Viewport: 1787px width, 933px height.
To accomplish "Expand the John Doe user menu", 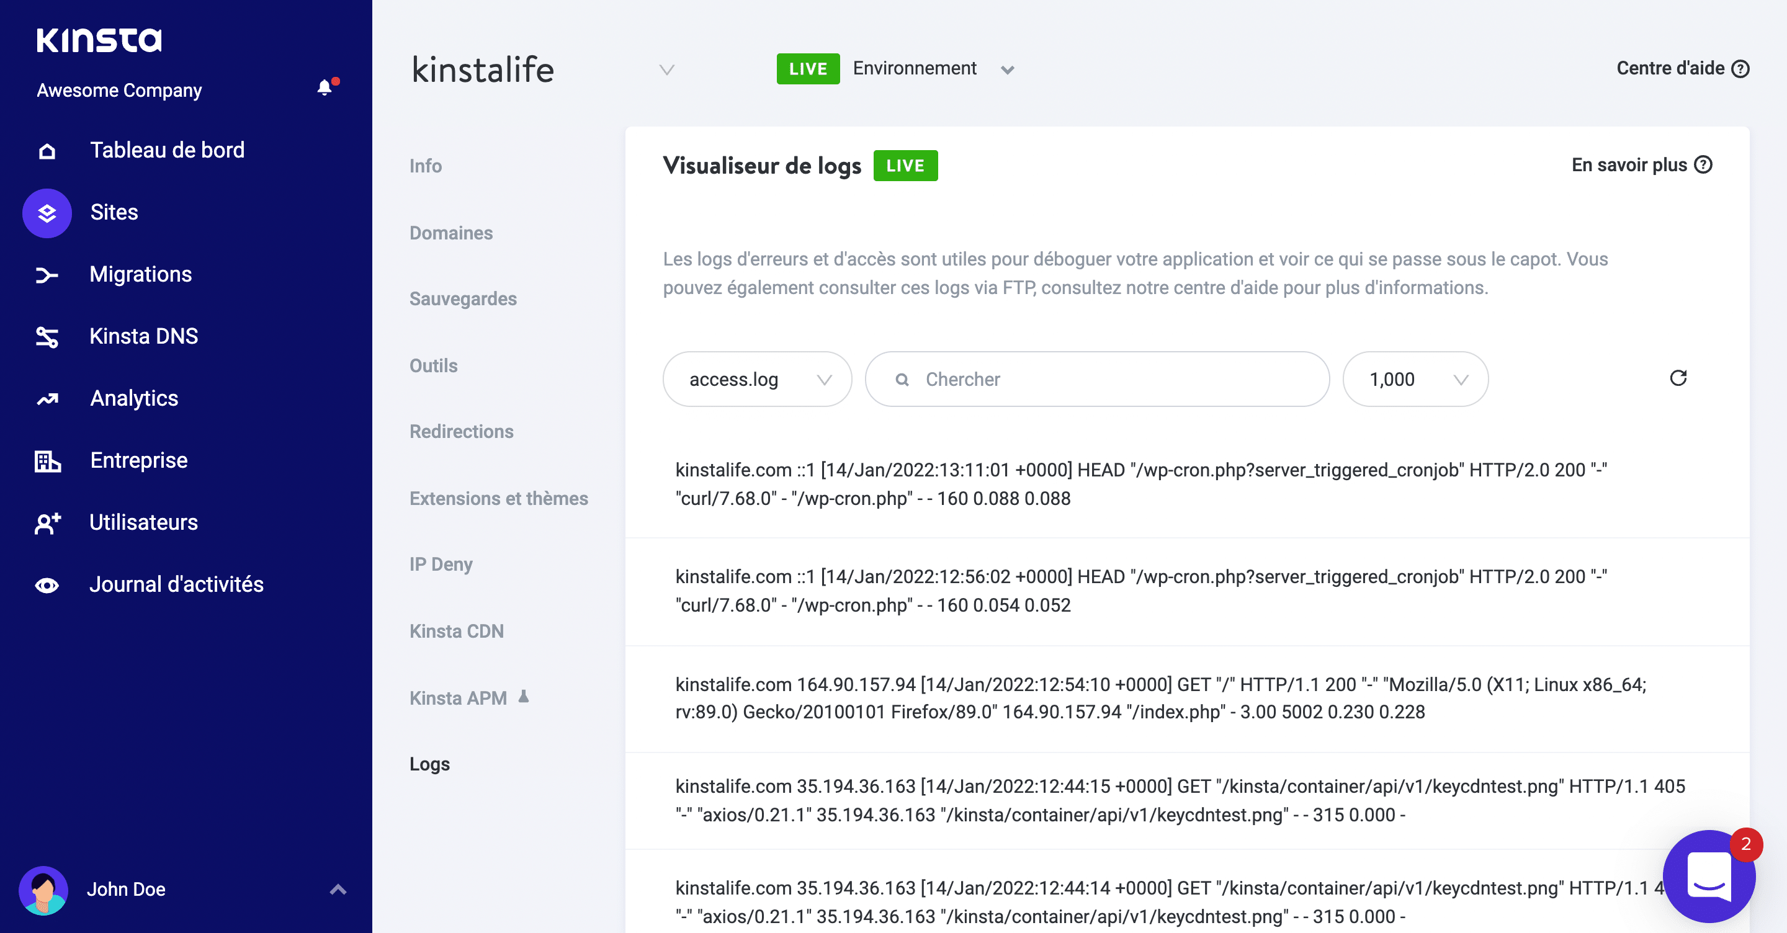I will pos(338,890).
